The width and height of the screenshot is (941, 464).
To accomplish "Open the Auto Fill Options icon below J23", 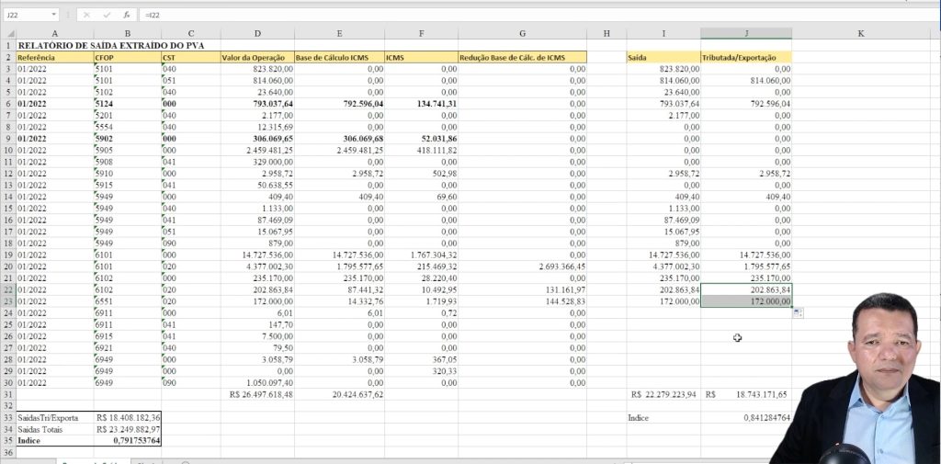I will click(x=797, y=313).
